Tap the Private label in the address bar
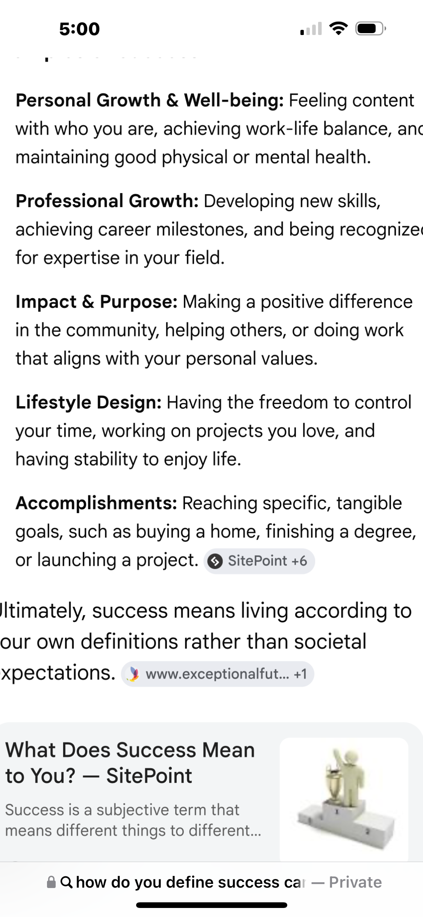 pos(355,882)
